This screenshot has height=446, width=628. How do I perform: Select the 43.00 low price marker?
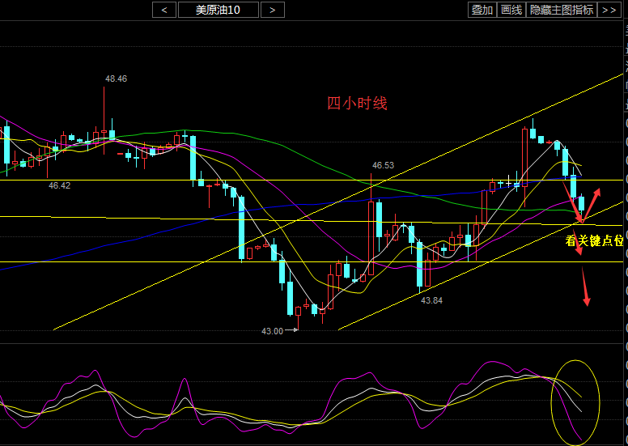point(273,331)
